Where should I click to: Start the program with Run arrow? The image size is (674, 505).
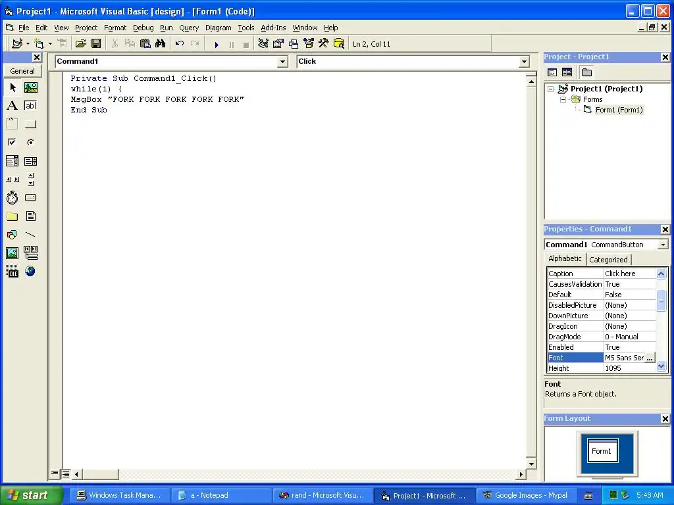(217, 44)
